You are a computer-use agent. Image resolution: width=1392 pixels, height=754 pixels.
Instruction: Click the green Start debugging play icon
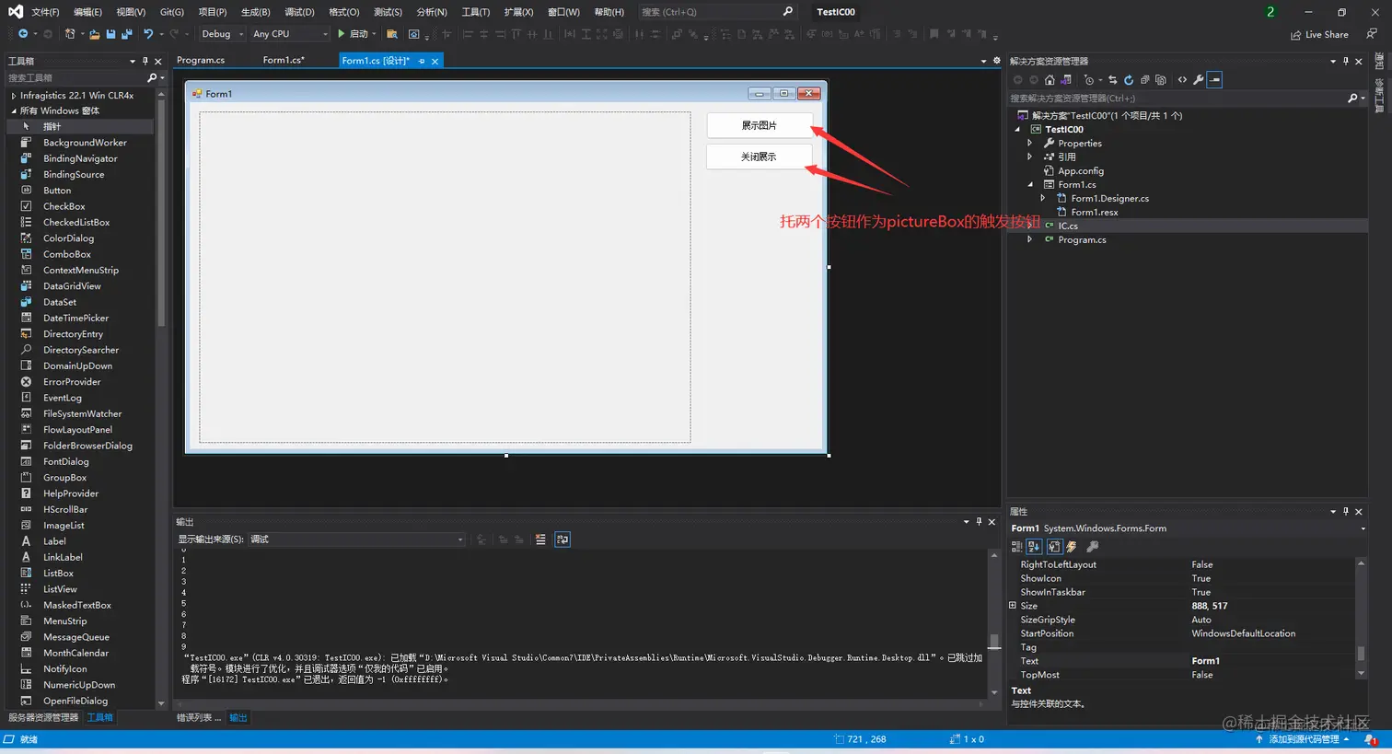click(341, 34)
